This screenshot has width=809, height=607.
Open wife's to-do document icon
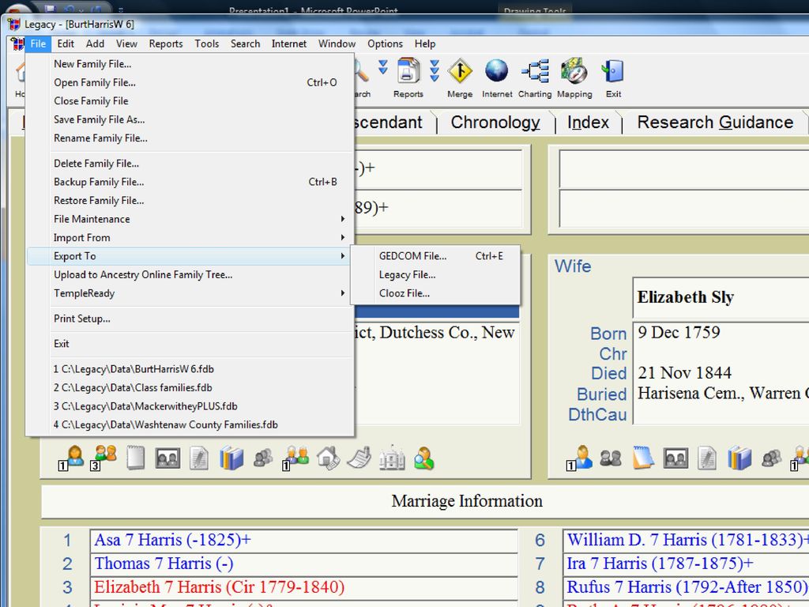click(707, 458)
